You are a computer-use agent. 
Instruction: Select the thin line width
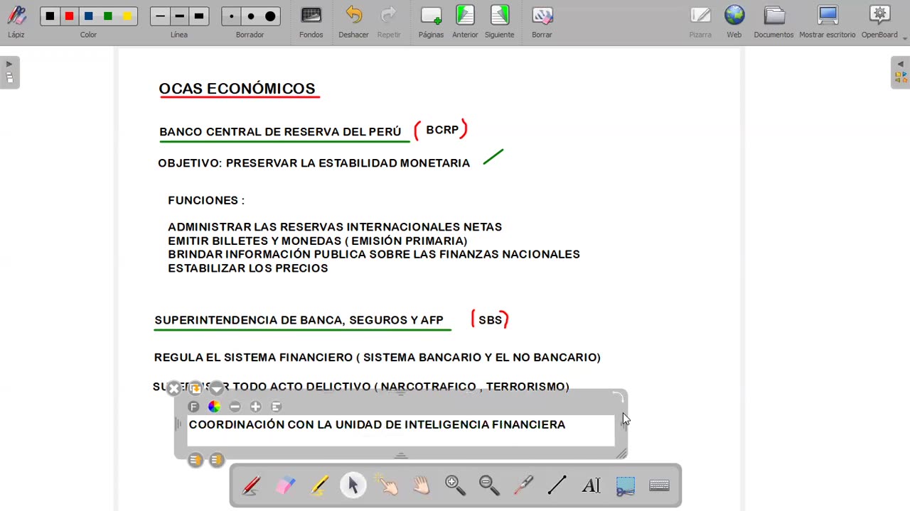161,16
